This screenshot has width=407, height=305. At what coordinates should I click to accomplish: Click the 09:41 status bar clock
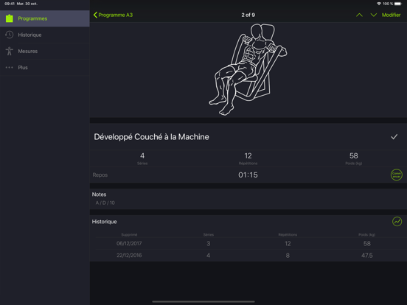click(10, 4)
